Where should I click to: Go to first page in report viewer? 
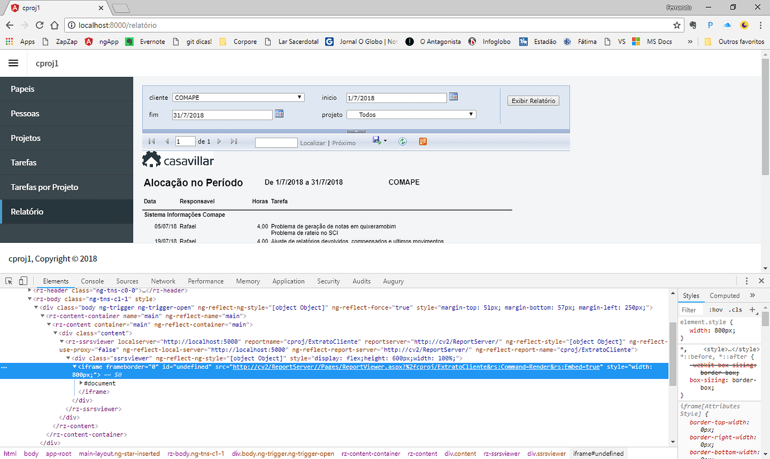coord(151,141)
